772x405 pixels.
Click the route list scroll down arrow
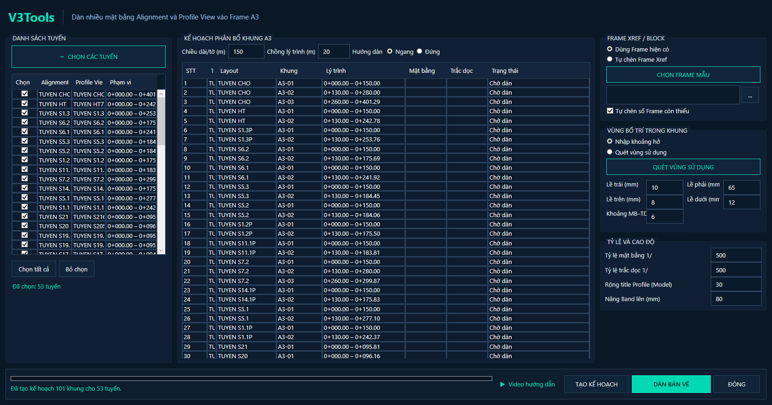coord(161,251)
